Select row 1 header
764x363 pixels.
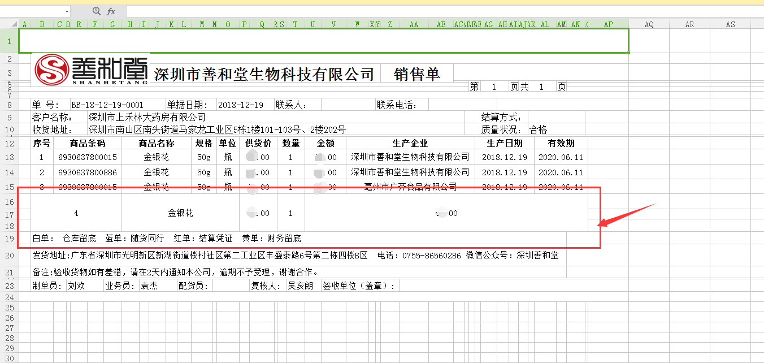coord(9,41)
